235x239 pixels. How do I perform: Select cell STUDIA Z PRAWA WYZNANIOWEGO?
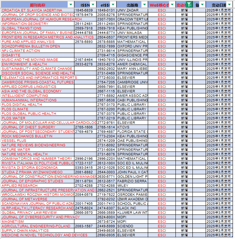coord(37,172)
